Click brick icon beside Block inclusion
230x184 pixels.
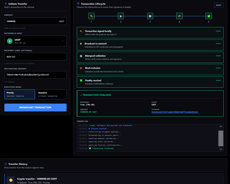(81, 68)
